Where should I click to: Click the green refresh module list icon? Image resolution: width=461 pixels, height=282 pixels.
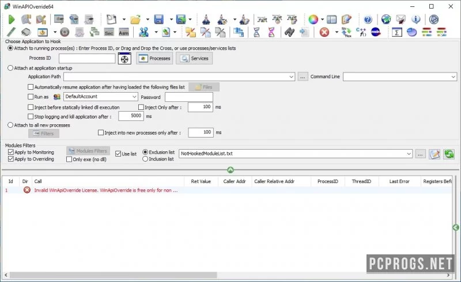[x=449, y=154]
